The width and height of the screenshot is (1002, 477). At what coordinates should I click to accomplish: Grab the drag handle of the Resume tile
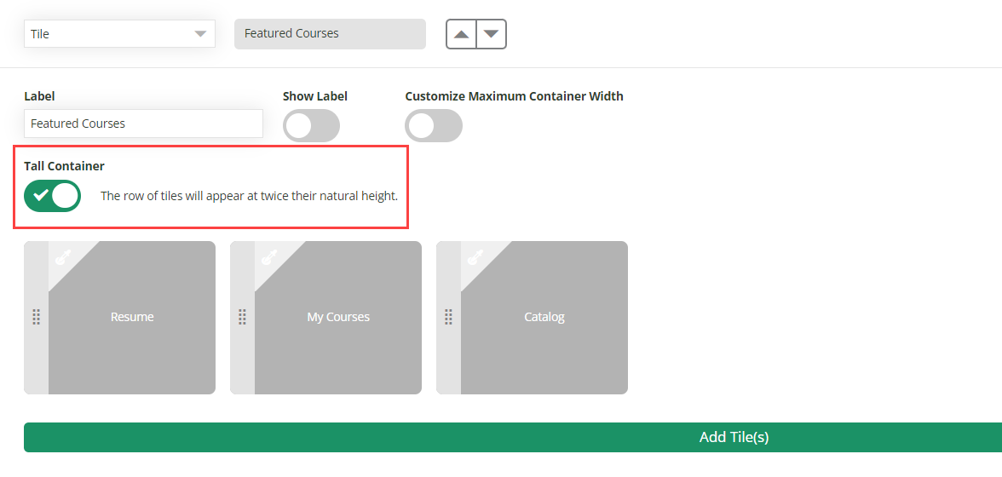click(x=37, y=318)
